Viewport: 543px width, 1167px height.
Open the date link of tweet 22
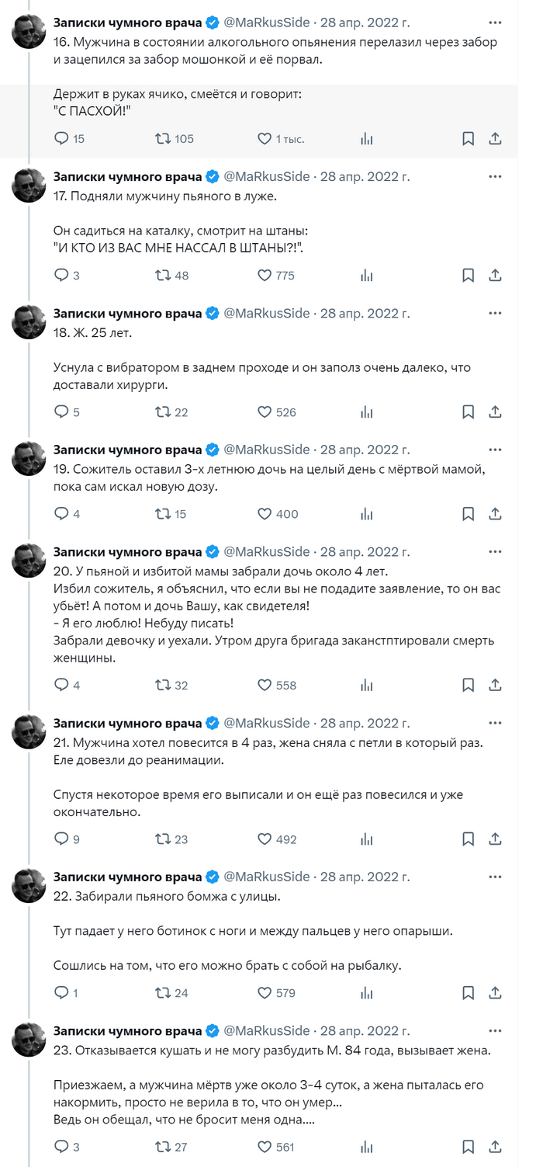[x=365, y=877]
